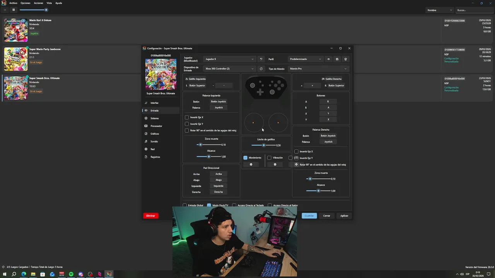Delete the profile with the trash icon

[346, 59]
